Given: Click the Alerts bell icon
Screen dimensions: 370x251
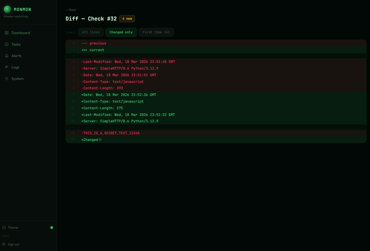Looking at the screenshot, I should pyautogui.click(x=7, y=56).
